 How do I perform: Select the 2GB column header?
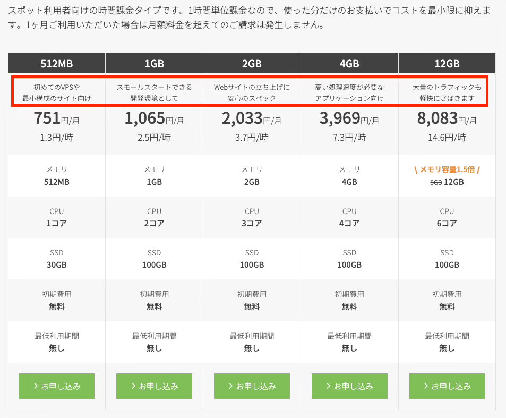251,63
